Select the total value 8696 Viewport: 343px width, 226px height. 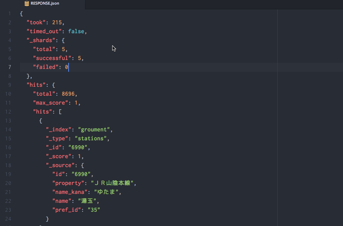[x=68, y=94]
